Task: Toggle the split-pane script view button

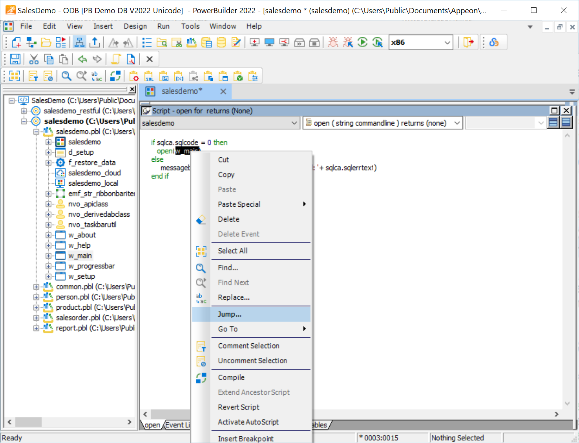Action: pos(566,123)
